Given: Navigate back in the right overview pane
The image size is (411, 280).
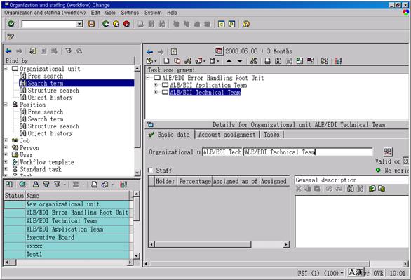Looking at the screenshot, I should [x=149, y=51].
